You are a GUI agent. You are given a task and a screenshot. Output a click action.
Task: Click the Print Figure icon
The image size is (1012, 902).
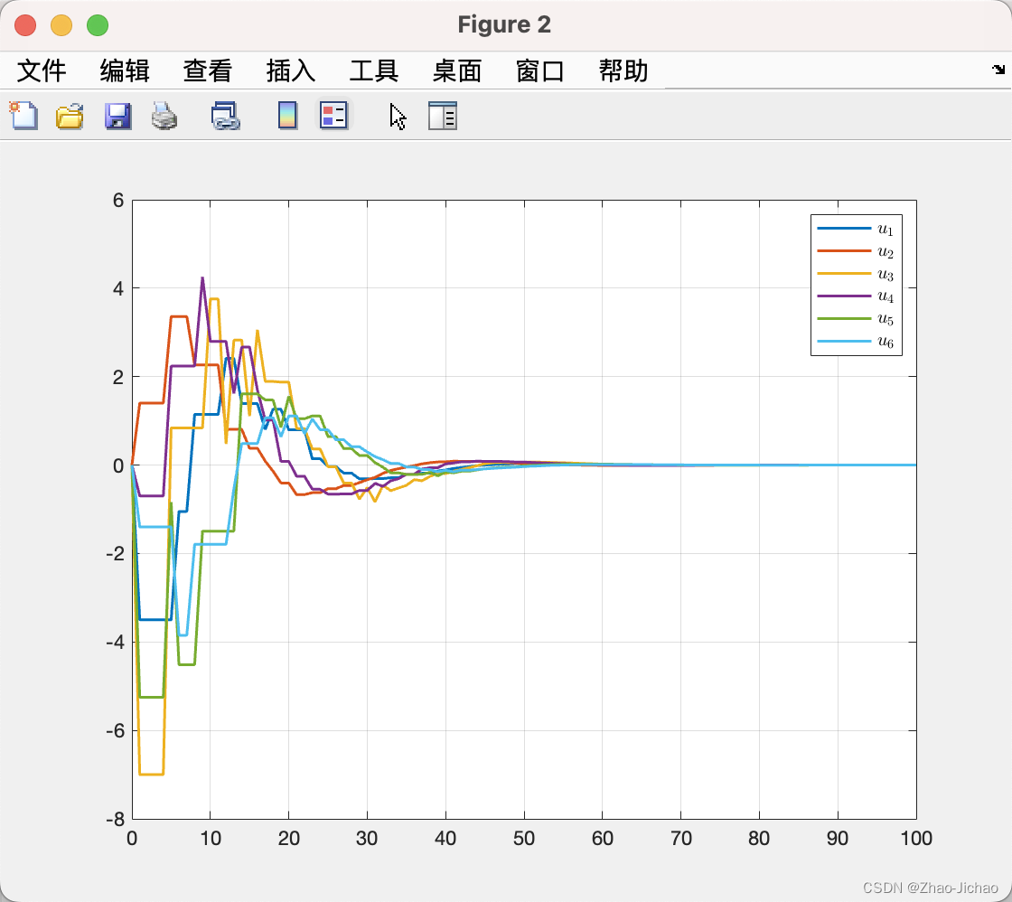pos(164,117)
